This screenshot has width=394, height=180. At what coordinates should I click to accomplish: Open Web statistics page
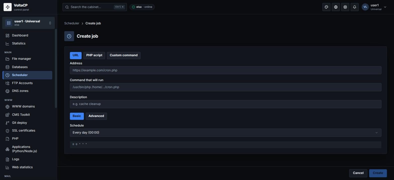click(27, 167)
